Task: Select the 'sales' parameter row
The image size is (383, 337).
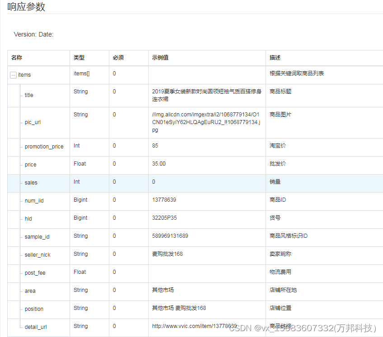Action: click(x=195, y=184)
